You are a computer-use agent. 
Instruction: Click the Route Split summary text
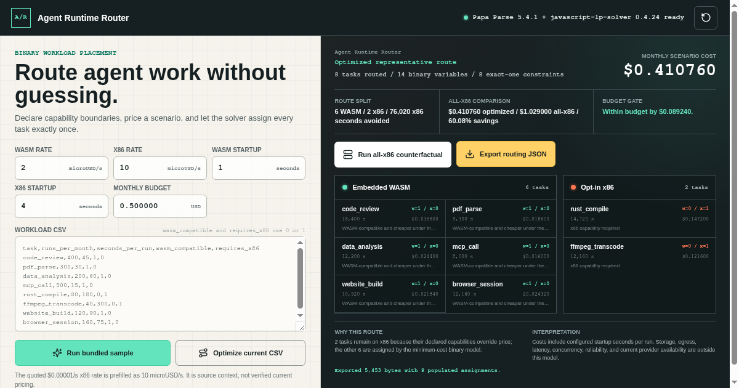pyautogui.click(x=379, y=116)
